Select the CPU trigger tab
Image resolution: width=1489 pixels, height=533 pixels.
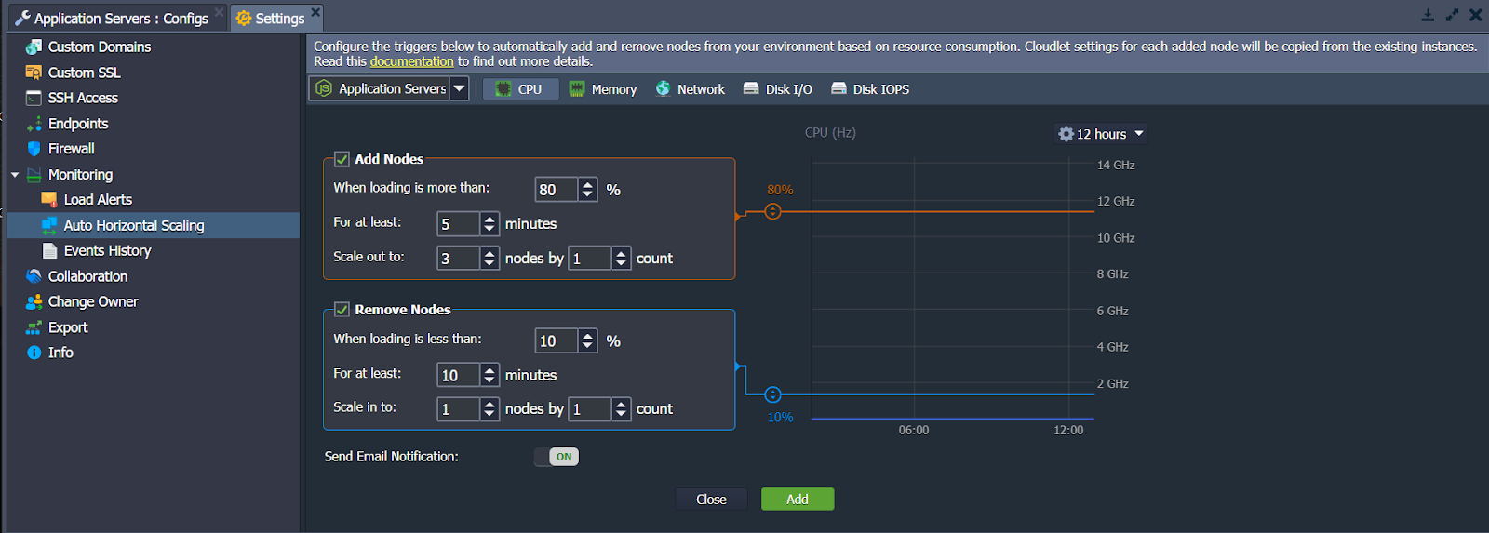point(520,89)
